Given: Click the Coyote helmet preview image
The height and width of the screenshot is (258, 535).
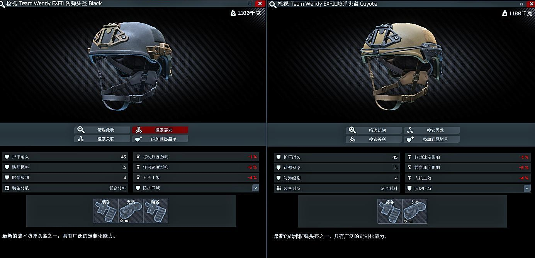Looking at the screenshot, I should (x=402, y=66).
